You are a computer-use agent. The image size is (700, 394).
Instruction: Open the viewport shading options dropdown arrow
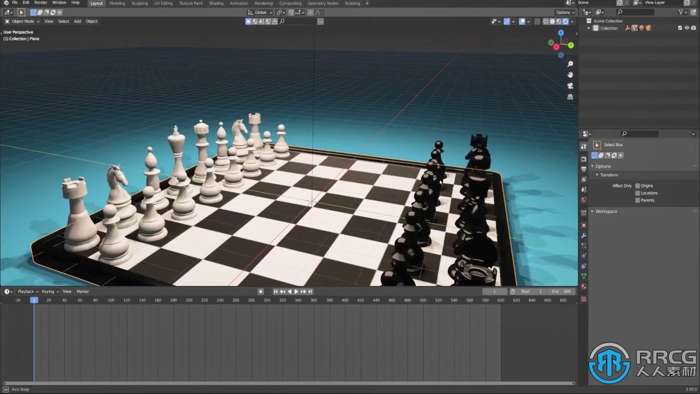click(x=573, y=21)
